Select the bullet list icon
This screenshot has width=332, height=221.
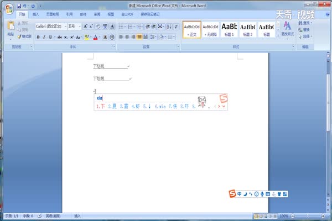click(x=121, y=27)
